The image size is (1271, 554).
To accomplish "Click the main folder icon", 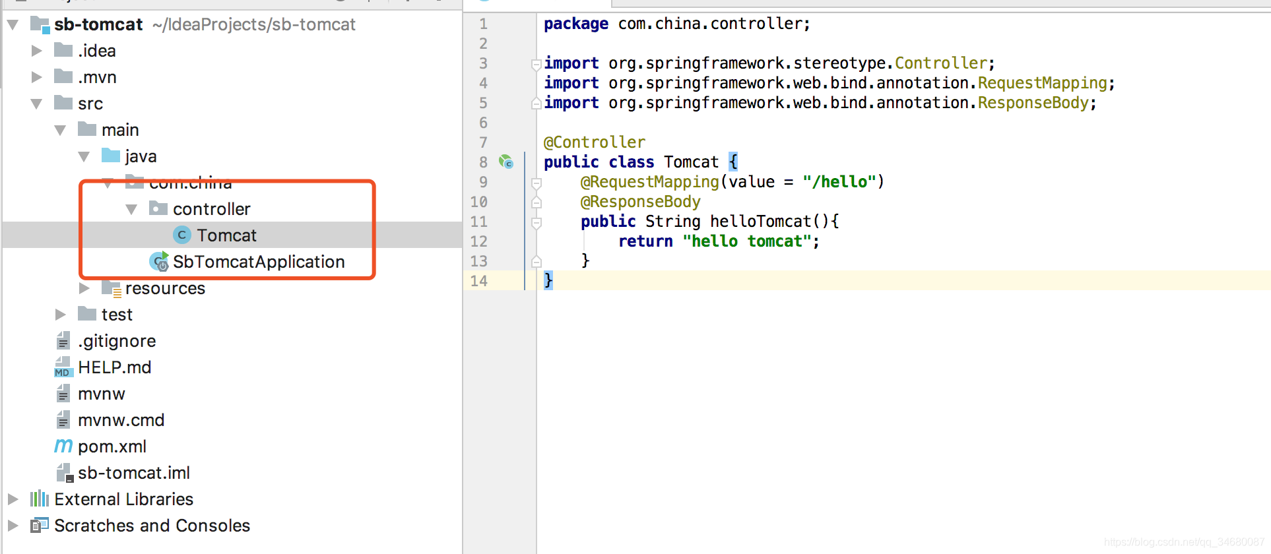I will tap(87, 129).
